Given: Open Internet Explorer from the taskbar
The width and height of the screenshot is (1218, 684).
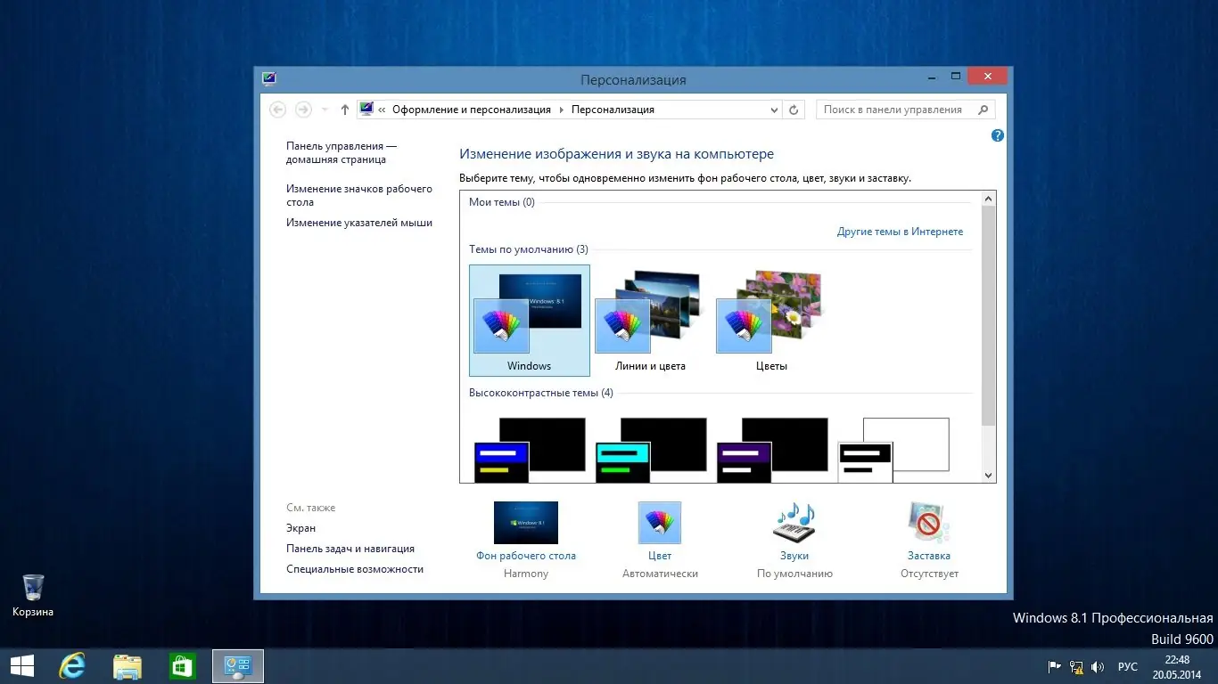Looking at the screenshot, I should tap(71, 665).
